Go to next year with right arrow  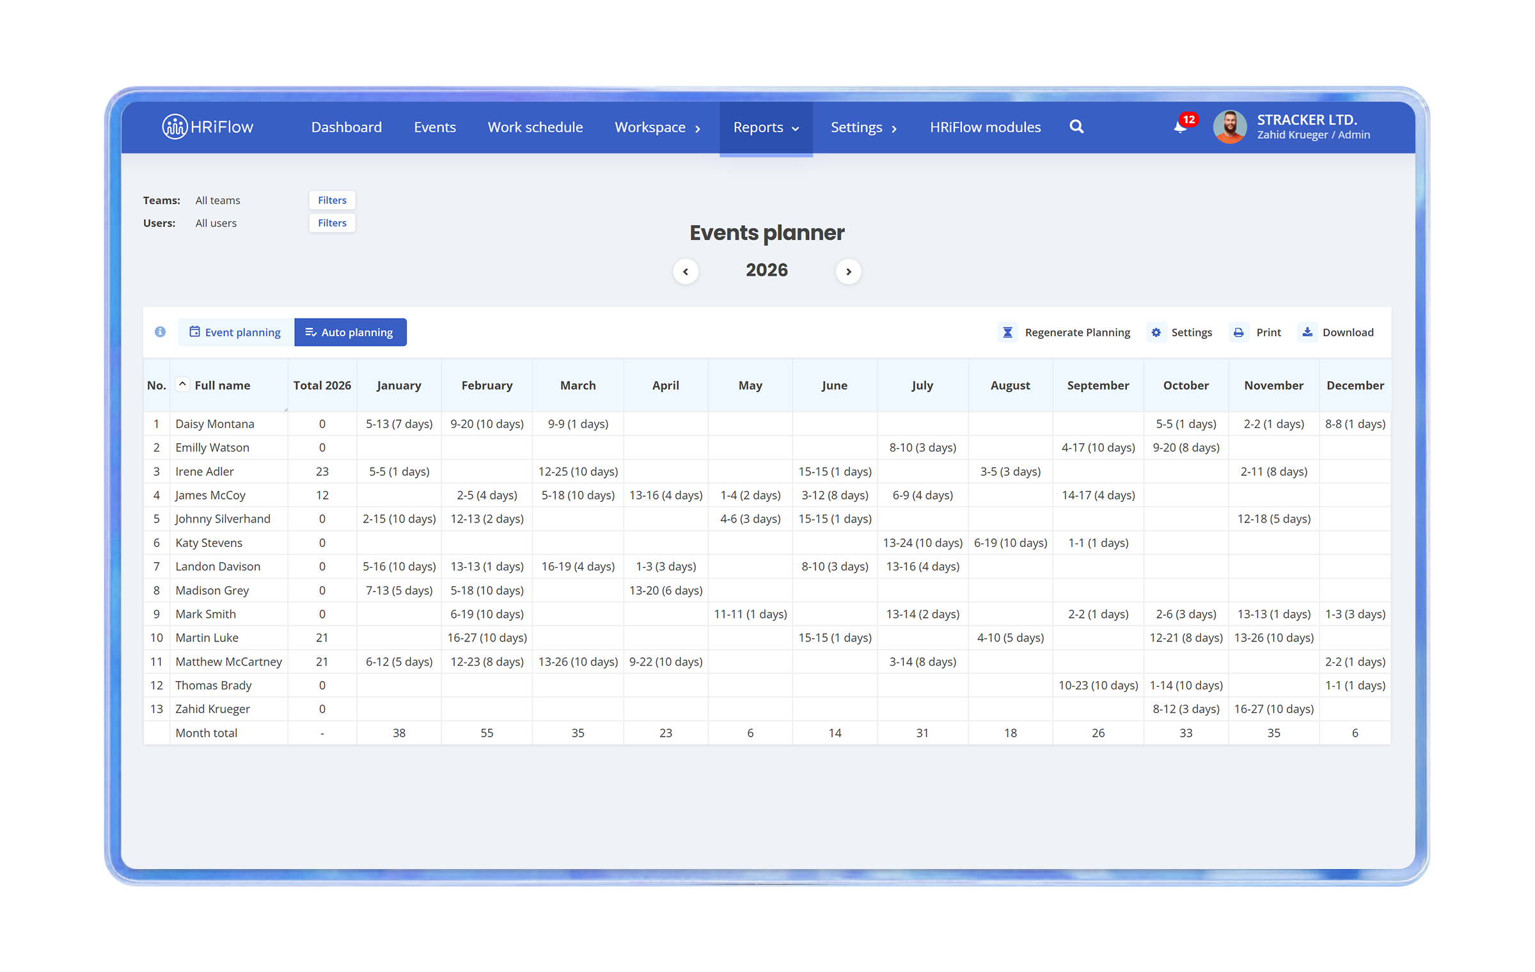pos(849,271)
